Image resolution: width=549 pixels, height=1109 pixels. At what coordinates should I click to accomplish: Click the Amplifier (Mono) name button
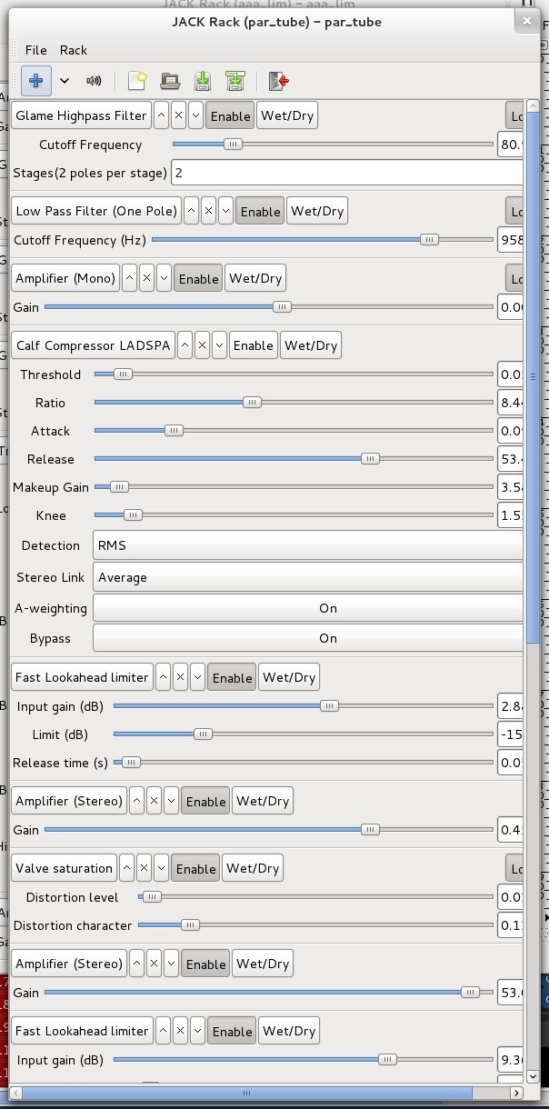point(65,278)
